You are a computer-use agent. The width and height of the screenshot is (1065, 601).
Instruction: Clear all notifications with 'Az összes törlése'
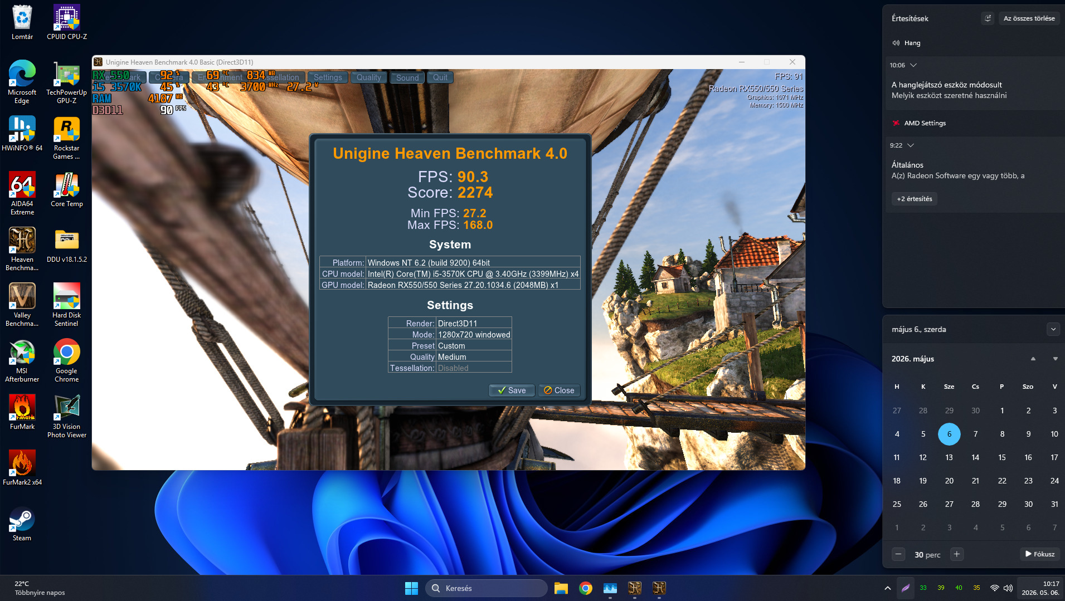click(1029, 18)
